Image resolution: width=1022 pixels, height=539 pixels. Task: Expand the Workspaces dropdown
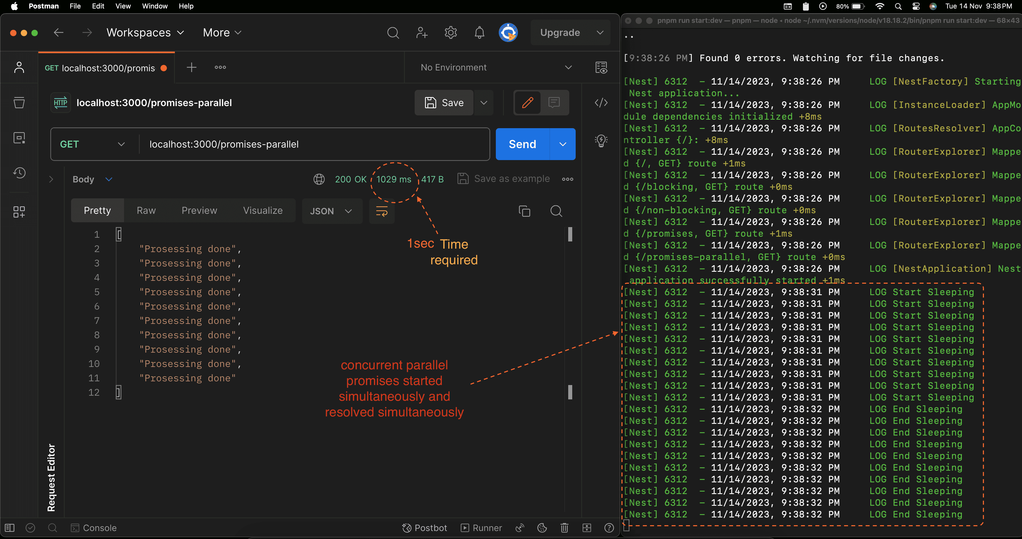(145, 32)
